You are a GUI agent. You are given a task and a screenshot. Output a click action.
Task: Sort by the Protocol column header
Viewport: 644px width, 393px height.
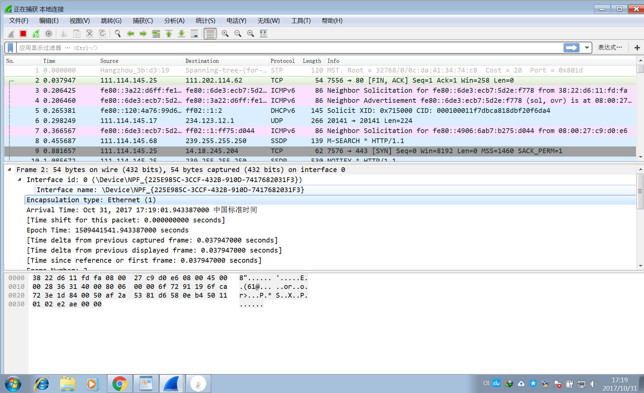[285, 61]
